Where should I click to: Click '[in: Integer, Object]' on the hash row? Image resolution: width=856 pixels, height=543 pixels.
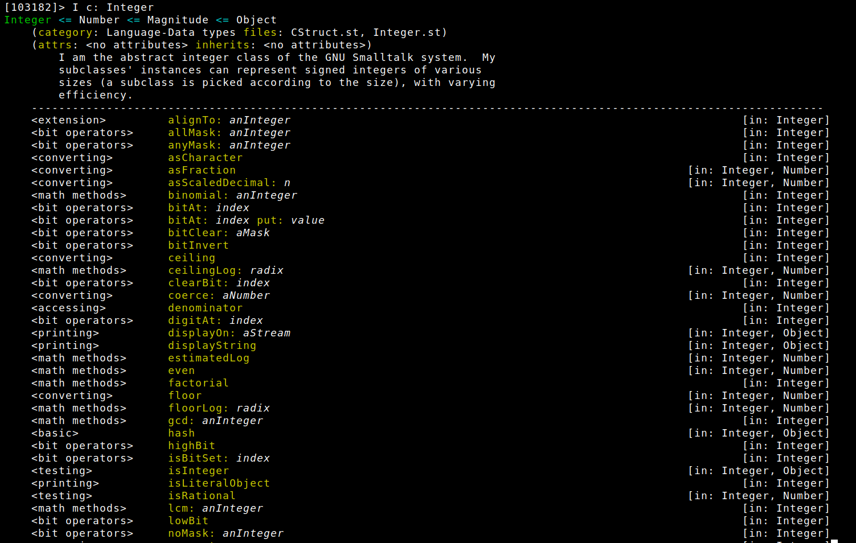[759, 433]
